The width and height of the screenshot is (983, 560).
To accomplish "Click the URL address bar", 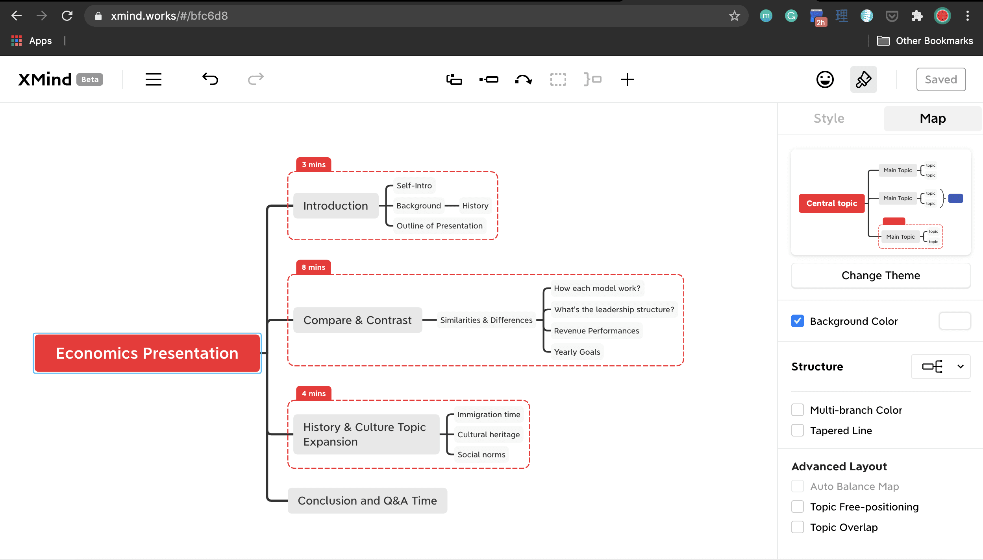I will pyautogui.click(x=417, y=16).
